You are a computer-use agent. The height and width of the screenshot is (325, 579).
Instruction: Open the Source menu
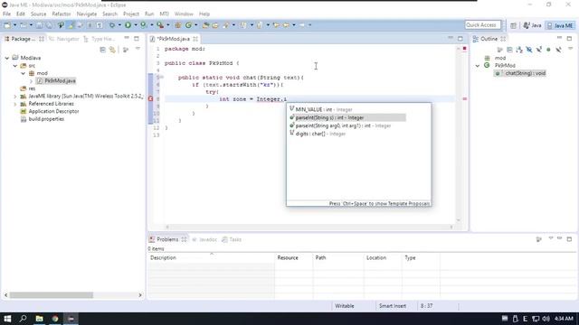click(x=38, y=14)
